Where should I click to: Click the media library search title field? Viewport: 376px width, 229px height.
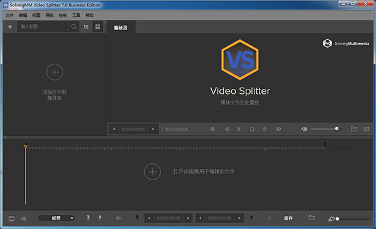pyautogui.click(x=43, y=26)
